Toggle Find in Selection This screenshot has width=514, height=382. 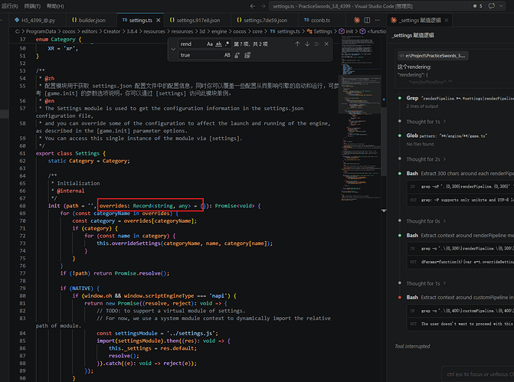point(316,44)
